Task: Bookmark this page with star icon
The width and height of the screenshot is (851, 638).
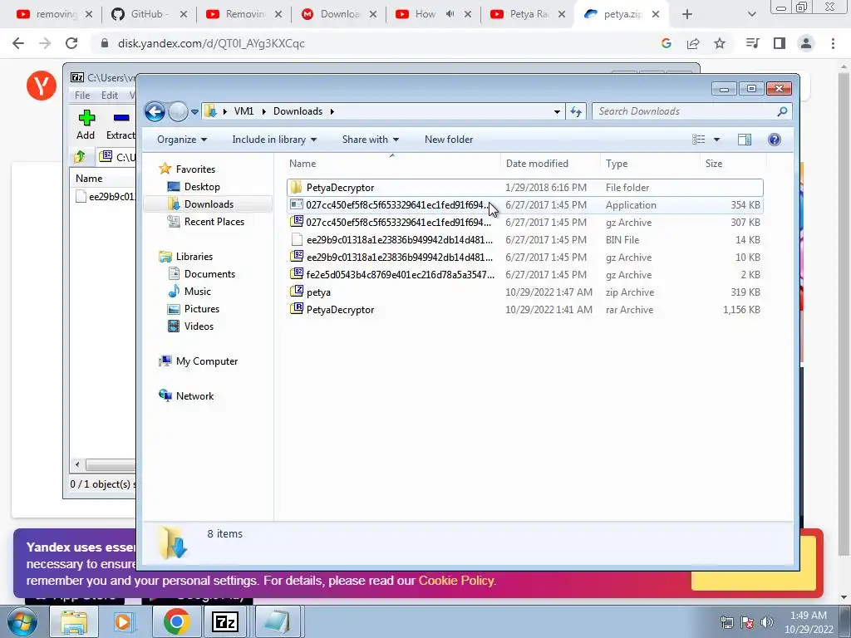Action: pyautogui.click(x=720, y=43)
